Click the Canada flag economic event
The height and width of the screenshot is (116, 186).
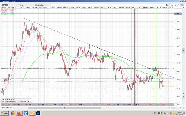(109, 104)
